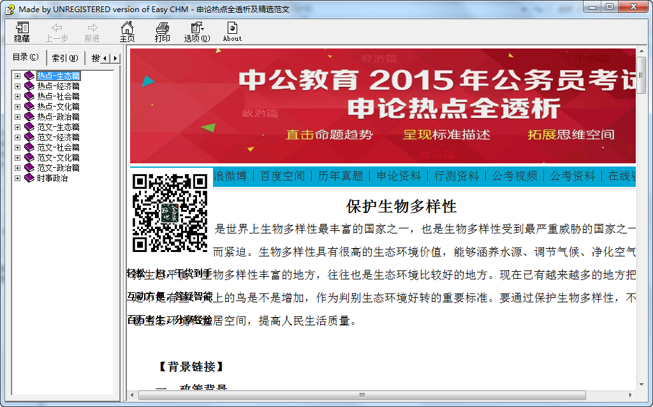The image size is (653, 407).
Task: Click the 前进 (Forward) toolbar arrow
Action: point(92,32)
